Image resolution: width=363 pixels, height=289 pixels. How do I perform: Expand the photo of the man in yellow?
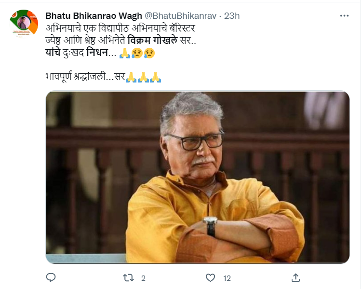tap(198, 177)
